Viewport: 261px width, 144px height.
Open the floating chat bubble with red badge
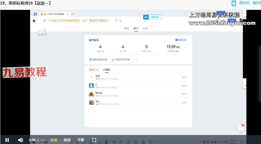(x=241, y=127)
